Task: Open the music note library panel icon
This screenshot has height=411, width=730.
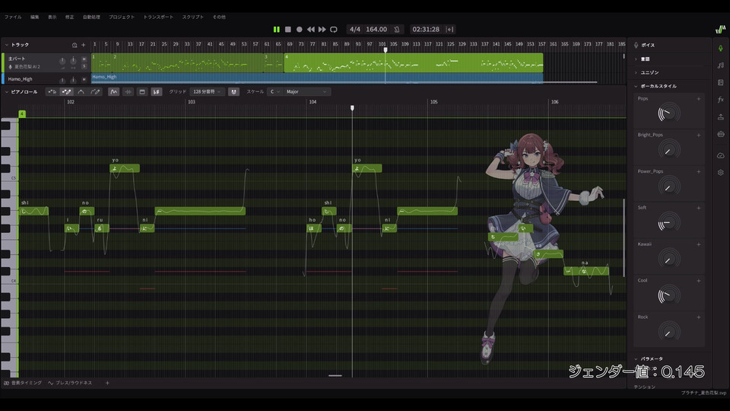Action: coord(720,65)
